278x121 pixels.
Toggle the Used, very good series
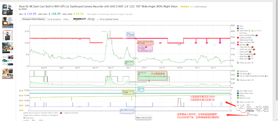pos(246,49)
